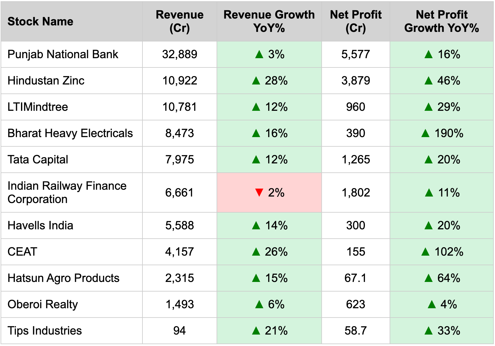Select the Revenue (Cr) header cell
Image resolution: width=495 pixels, height=346 pixels.
(180, 21)
